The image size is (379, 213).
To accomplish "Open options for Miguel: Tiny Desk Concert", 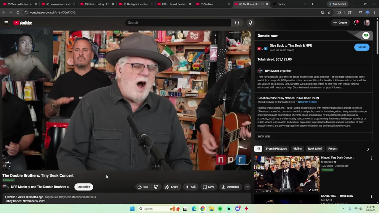I will tap(371, 158).
